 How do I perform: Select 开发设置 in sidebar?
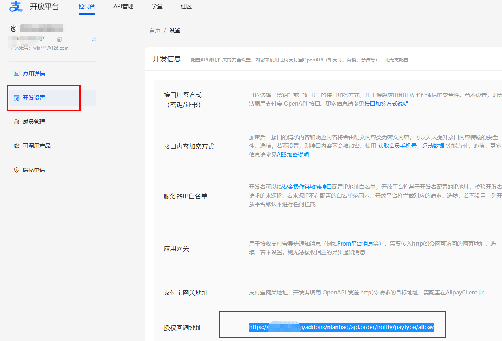pos(53,98)
